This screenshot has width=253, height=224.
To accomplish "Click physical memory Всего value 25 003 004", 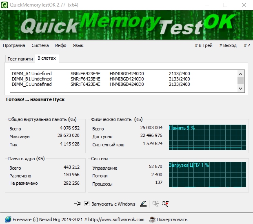I will (151, 128).
